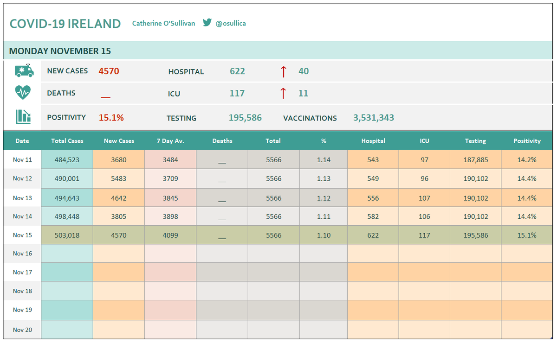Viewport: 557px width, 343px height.
Task: Click the red up arrow next to ICU increase 11
Action: (x=283, y=93)
